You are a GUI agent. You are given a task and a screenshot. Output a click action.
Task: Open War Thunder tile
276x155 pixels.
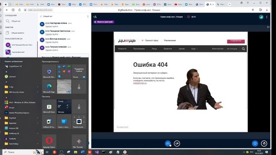click(79, 141)
